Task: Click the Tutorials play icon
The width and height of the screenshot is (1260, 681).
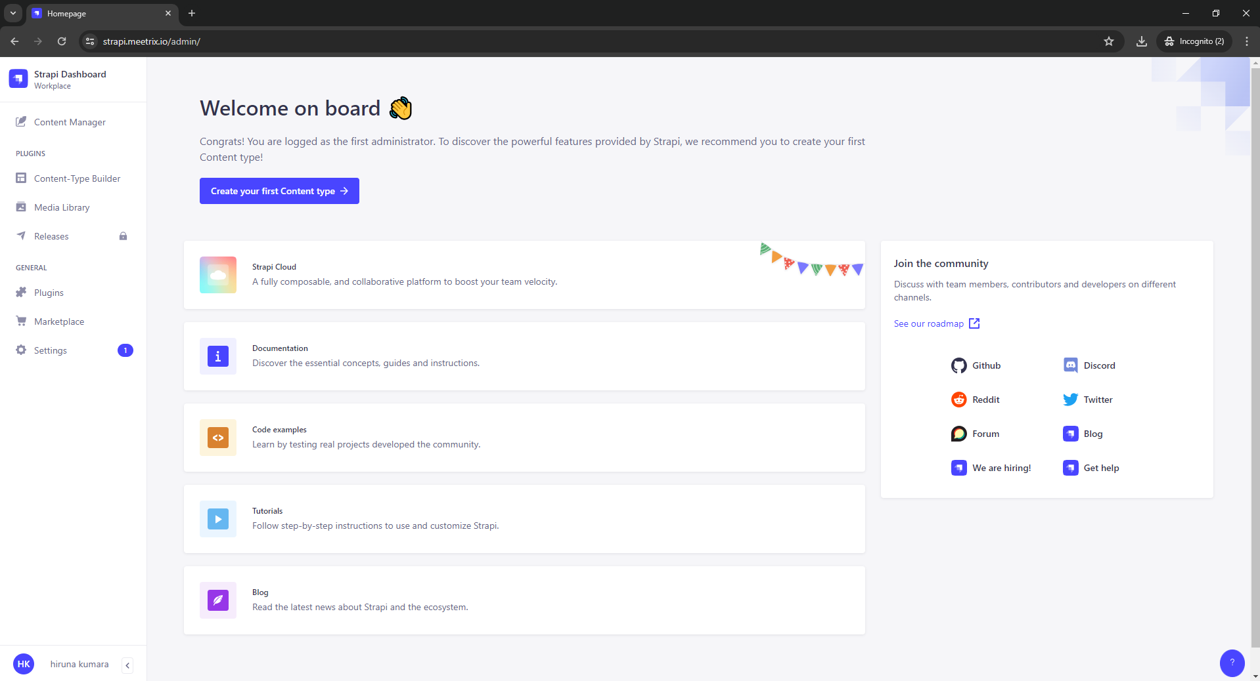Action: pyautogui.click(x=218, y=519)
